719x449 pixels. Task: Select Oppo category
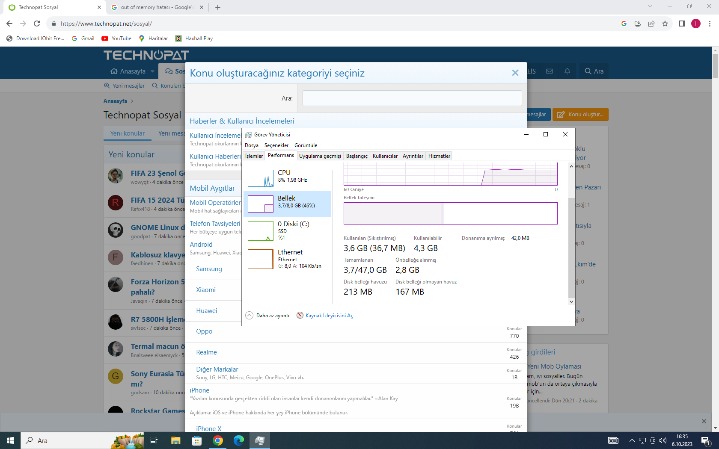tap(204, 331)
